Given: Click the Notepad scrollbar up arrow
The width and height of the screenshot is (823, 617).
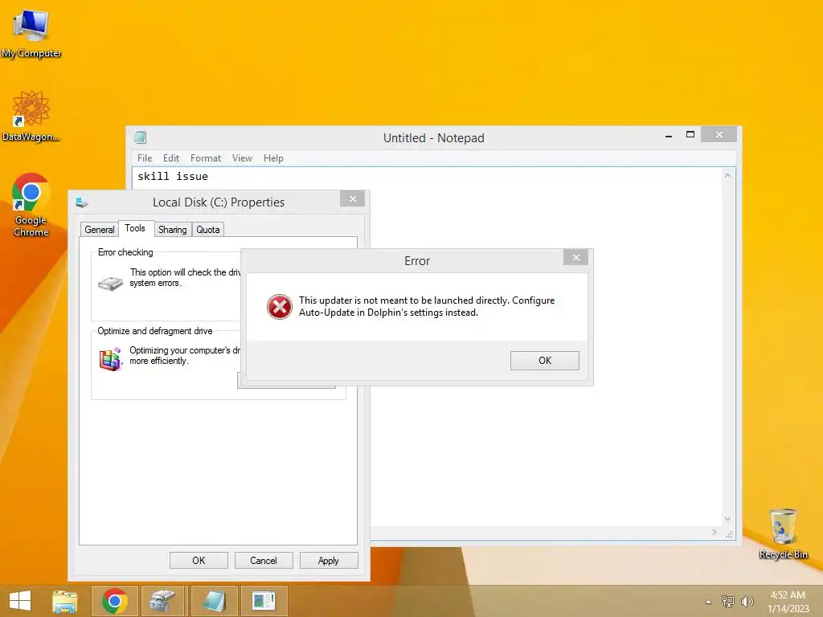Looking at the screenshot, I should [727, 176].
